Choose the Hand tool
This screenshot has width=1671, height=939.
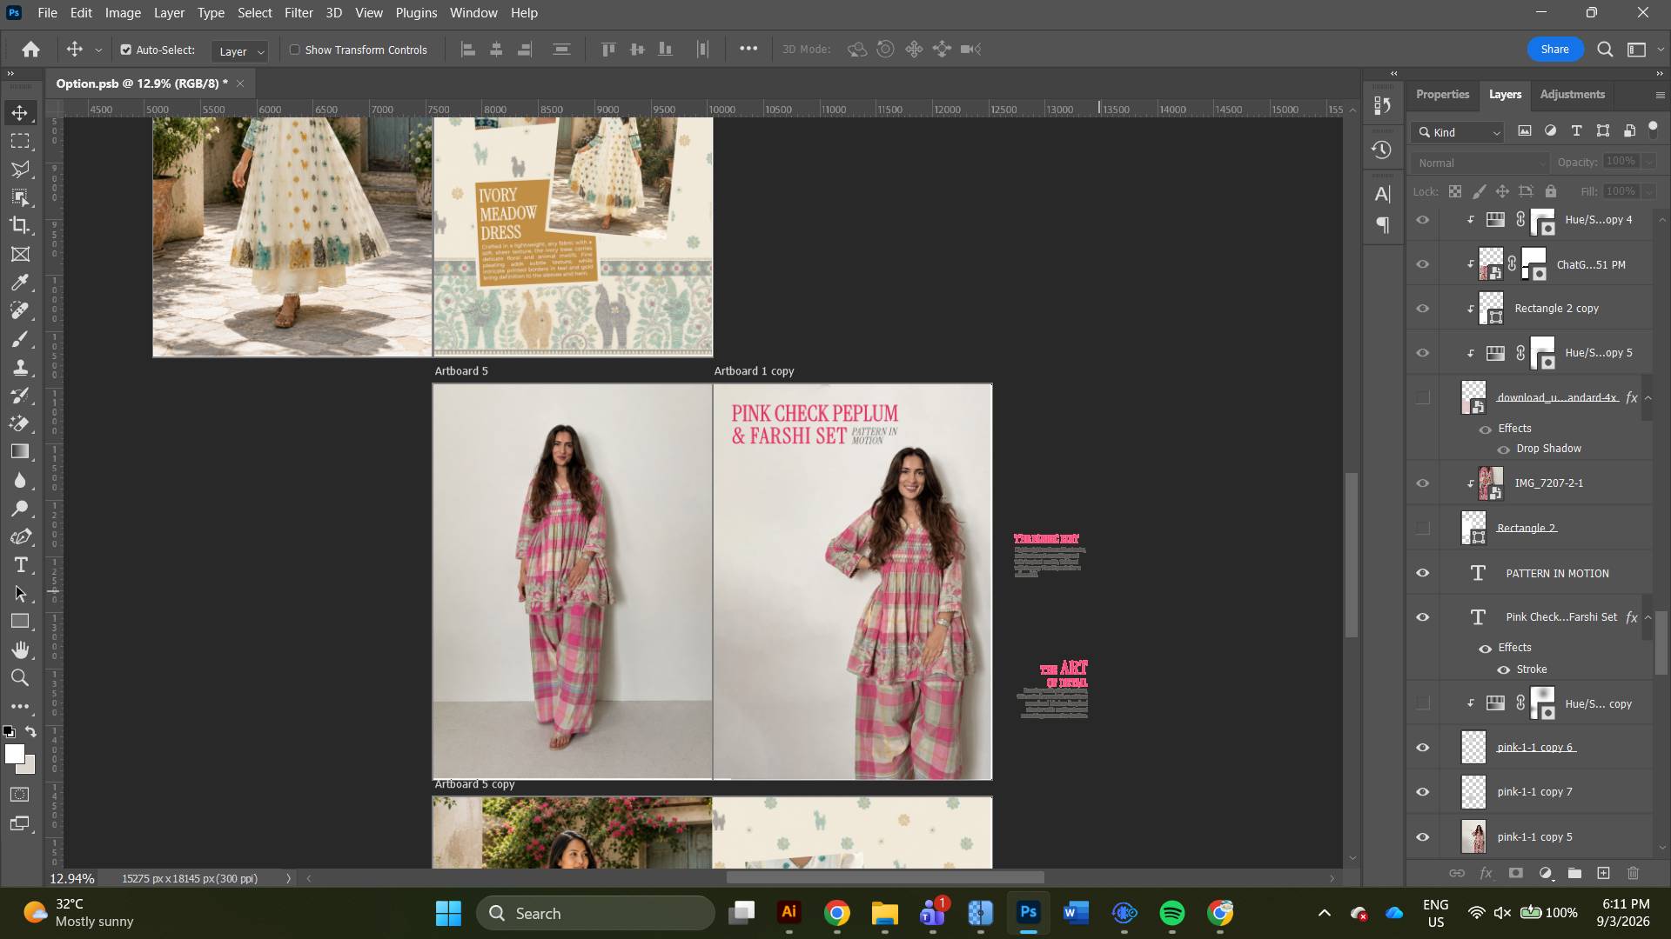point(20,649)
